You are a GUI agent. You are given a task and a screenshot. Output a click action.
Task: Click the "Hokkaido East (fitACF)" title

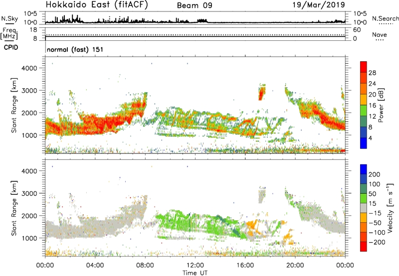click(97, 4)
